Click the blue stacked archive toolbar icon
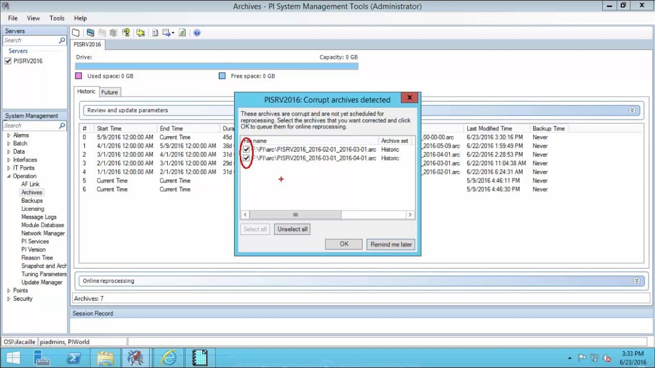The image size is (655, 368). 91,33
